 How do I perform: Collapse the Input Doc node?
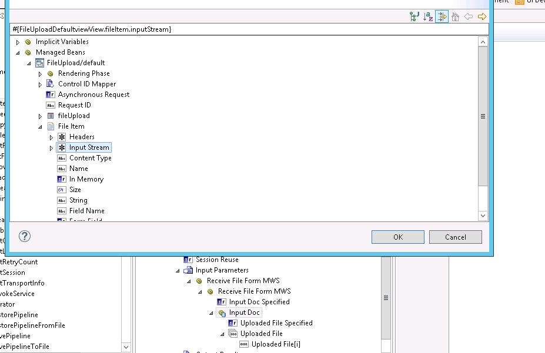pyautogui.click(x=211, y=314)
